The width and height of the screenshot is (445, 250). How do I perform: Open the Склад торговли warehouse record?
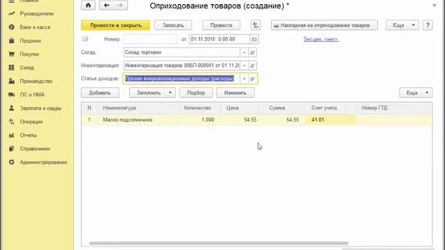point(252,53)
